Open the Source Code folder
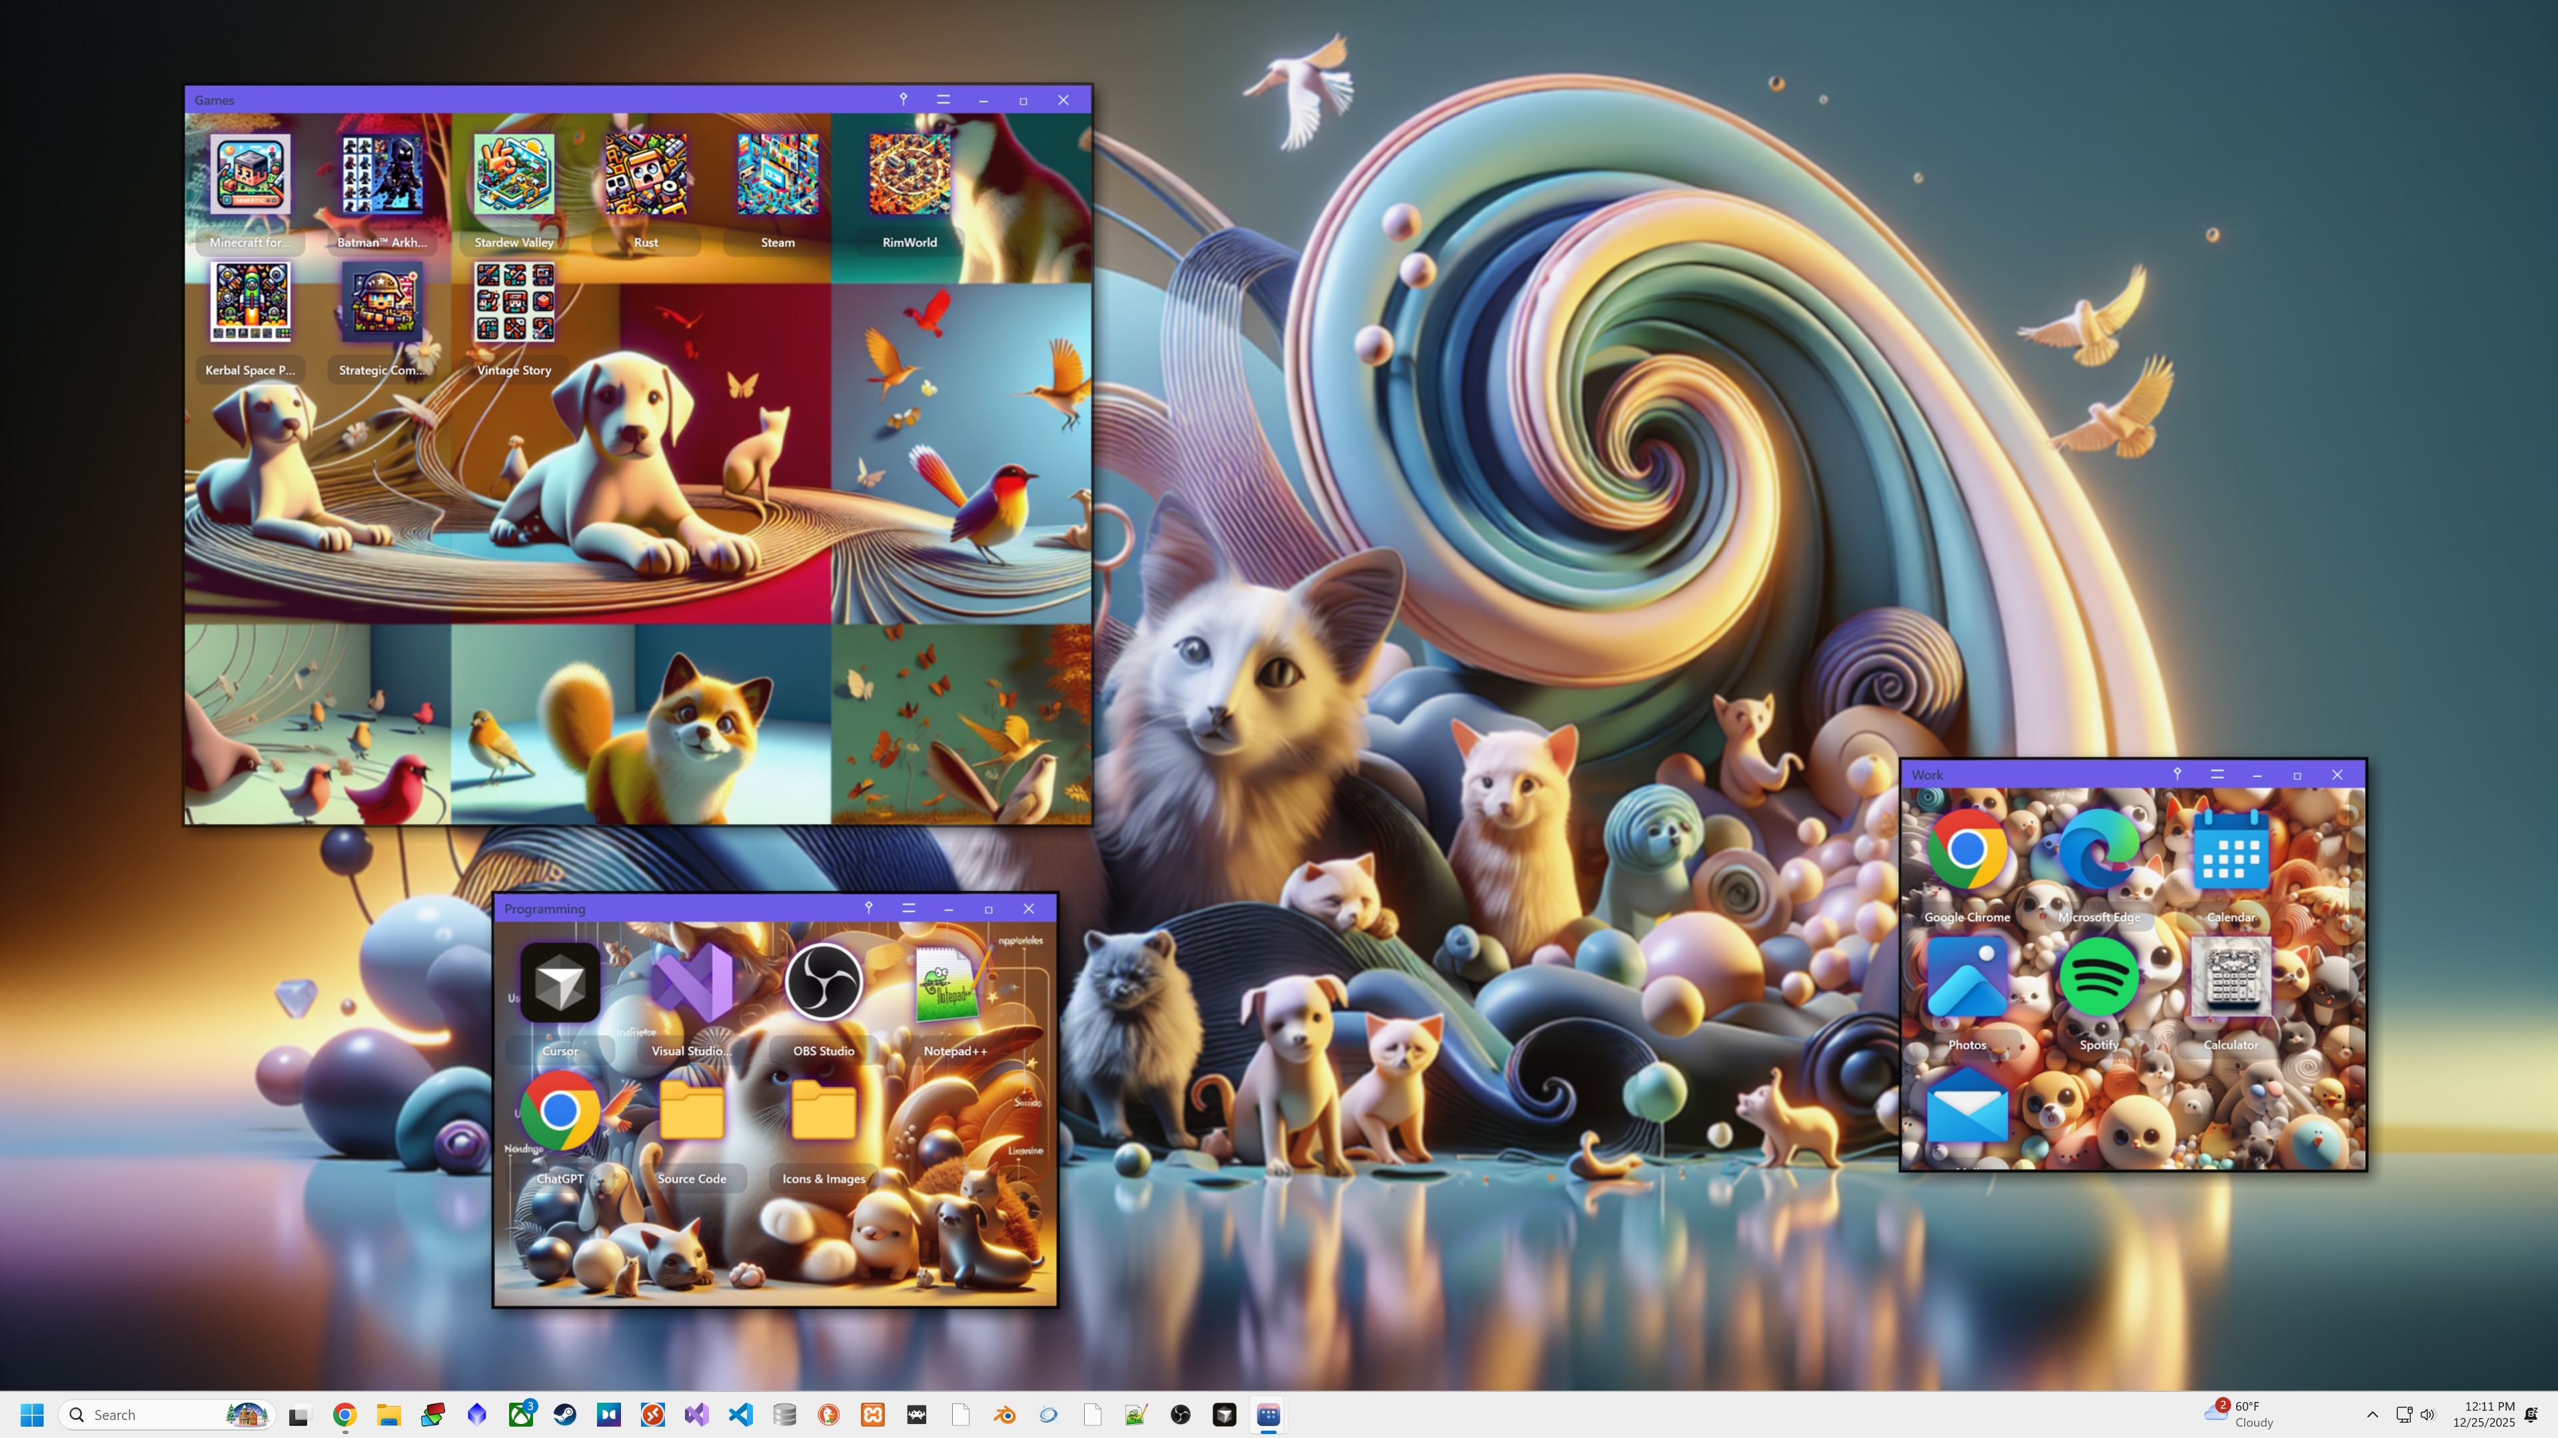 [x=691, y=1112]
